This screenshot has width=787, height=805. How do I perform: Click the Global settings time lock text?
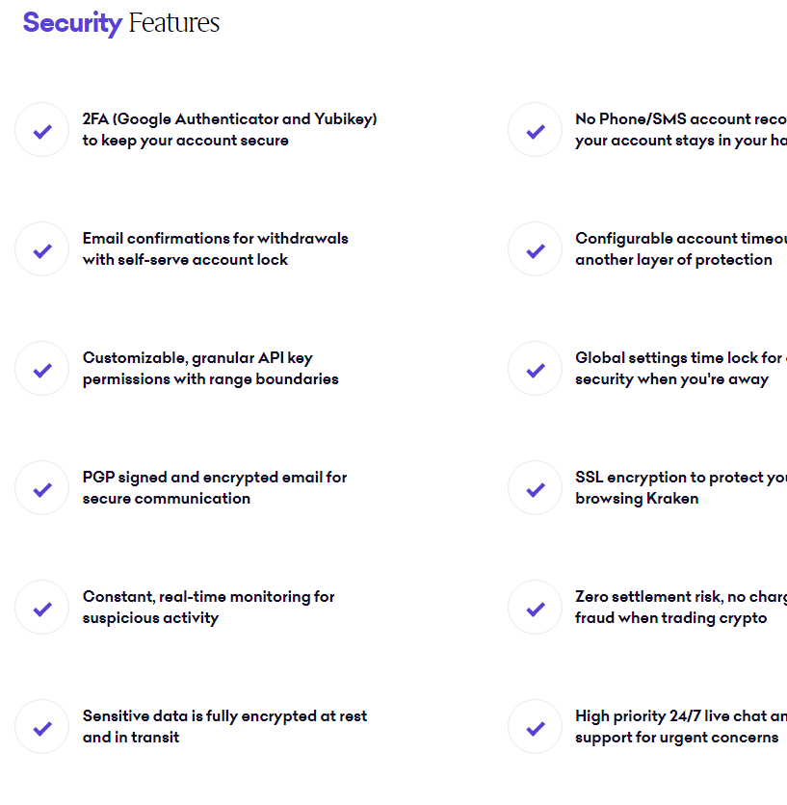point(681,369)
